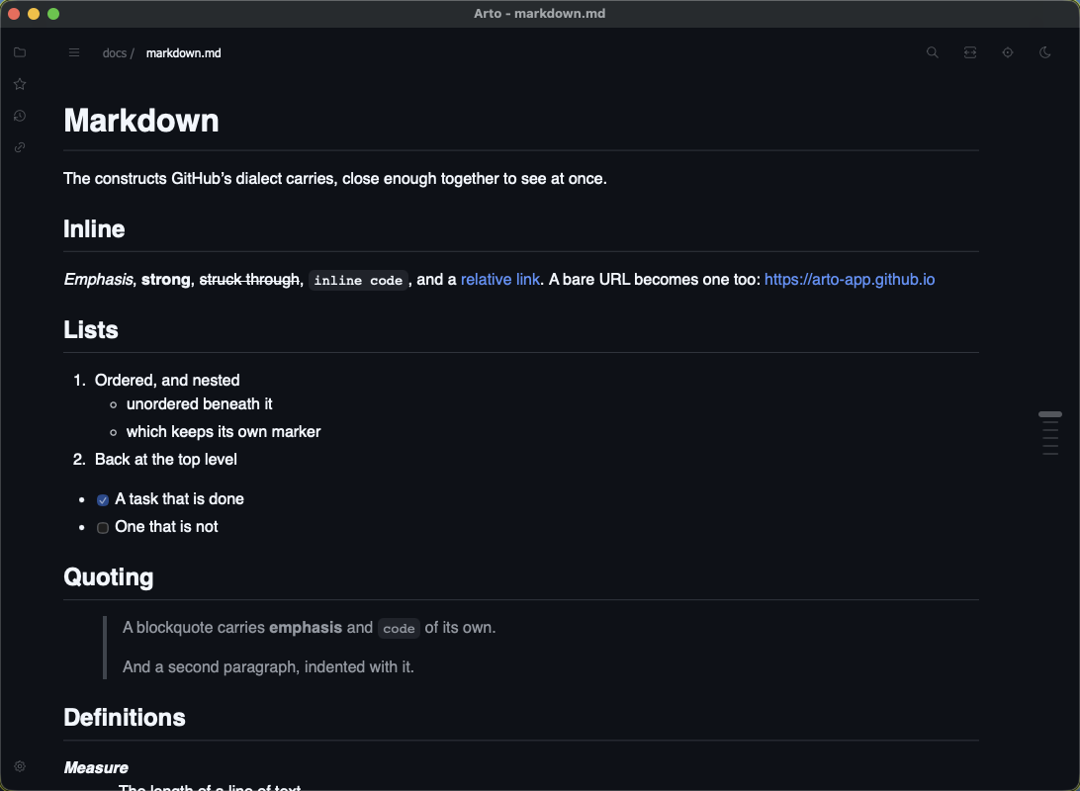Viewport: 1080px width, 791px height.
Task: Uncheck the 'A task that is done' checkbox
Action: (103, 499)
